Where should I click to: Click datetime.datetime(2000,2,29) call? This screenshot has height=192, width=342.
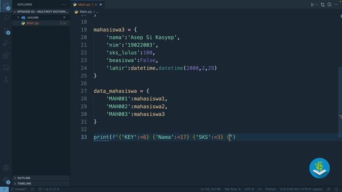coord(174,68)
